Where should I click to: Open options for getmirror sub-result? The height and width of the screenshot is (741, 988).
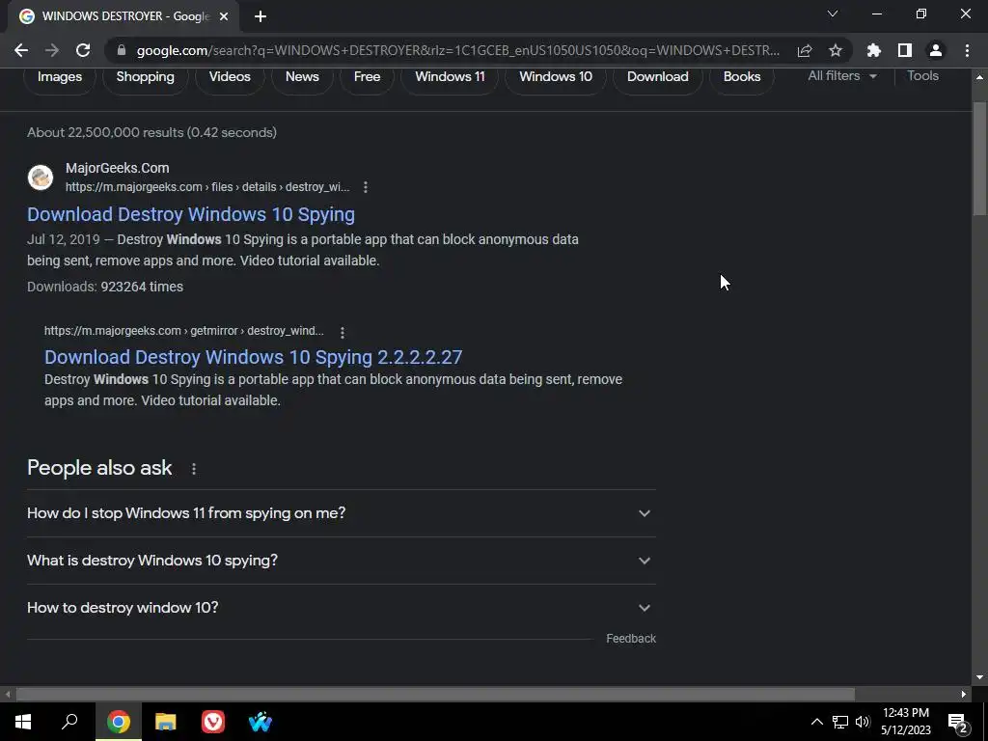[x=343, y=332]
